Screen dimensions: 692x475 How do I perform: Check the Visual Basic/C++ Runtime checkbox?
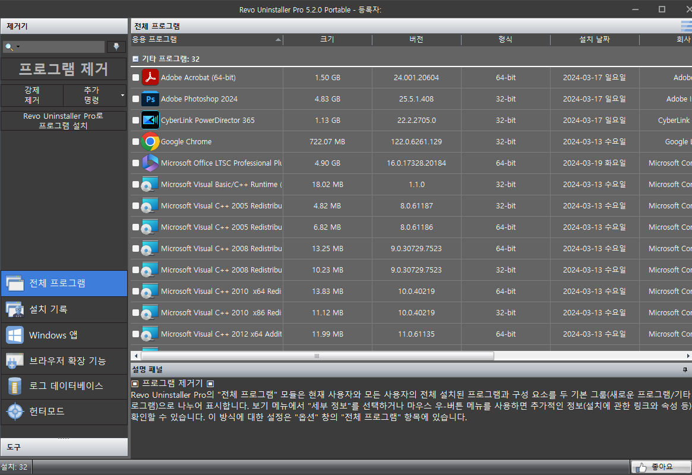point(136,184)
